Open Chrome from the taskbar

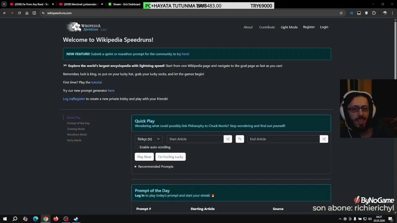tap(46, 219)
